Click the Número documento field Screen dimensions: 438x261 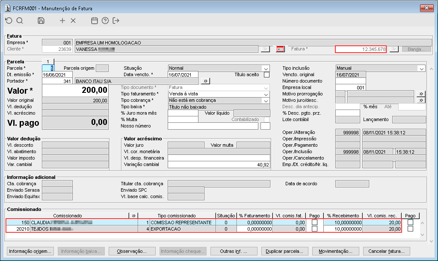coord(351,81)
